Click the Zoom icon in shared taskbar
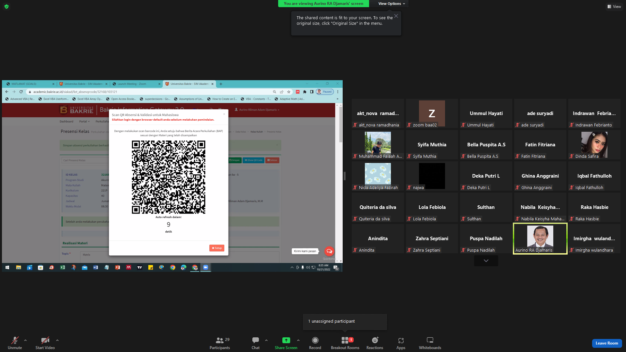 [205, 267]
